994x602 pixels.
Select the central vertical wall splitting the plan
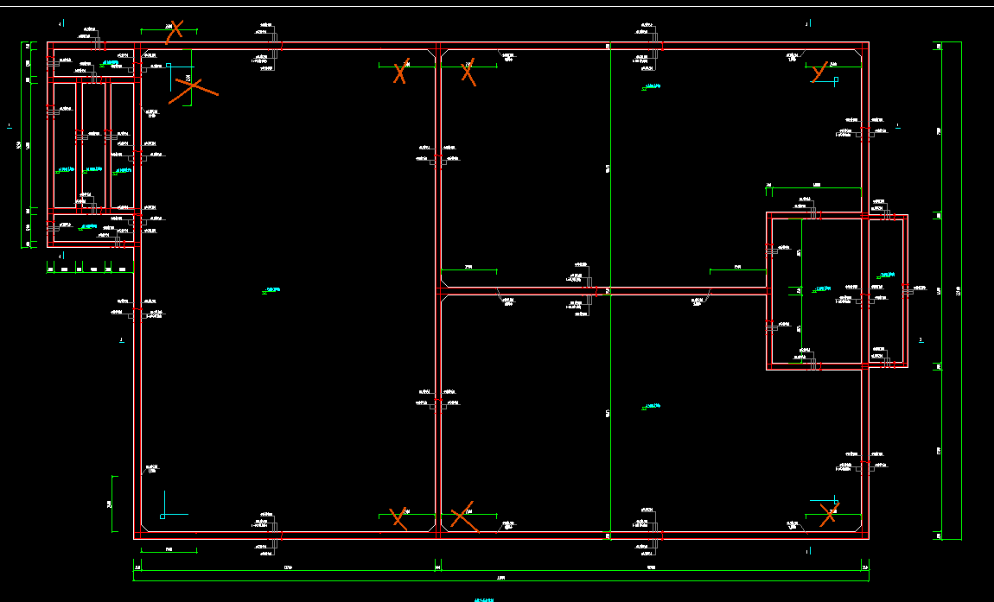438,291
